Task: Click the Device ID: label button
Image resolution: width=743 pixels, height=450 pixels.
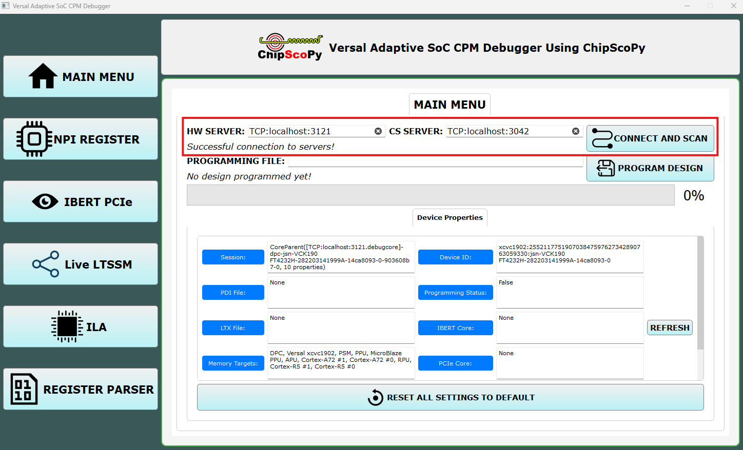Action: pos(456,257)
